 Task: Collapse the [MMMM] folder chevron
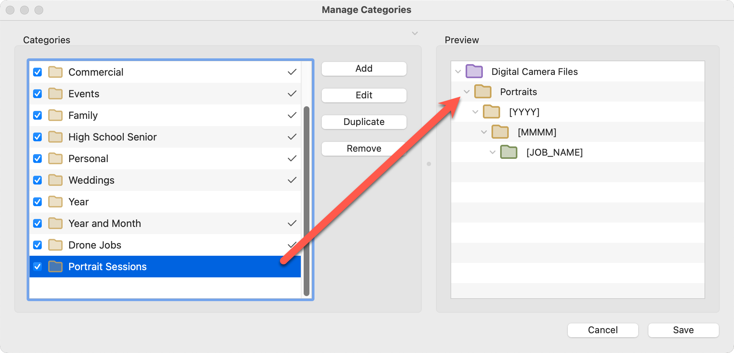[484, 132]
